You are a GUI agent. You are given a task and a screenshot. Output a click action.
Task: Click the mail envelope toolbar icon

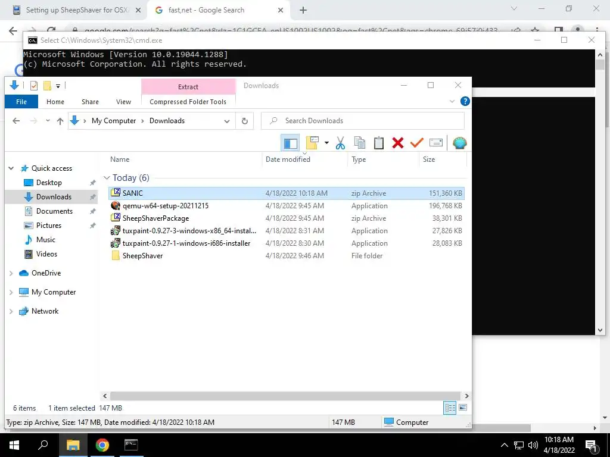pyautogui.click(x=435, y=143)
